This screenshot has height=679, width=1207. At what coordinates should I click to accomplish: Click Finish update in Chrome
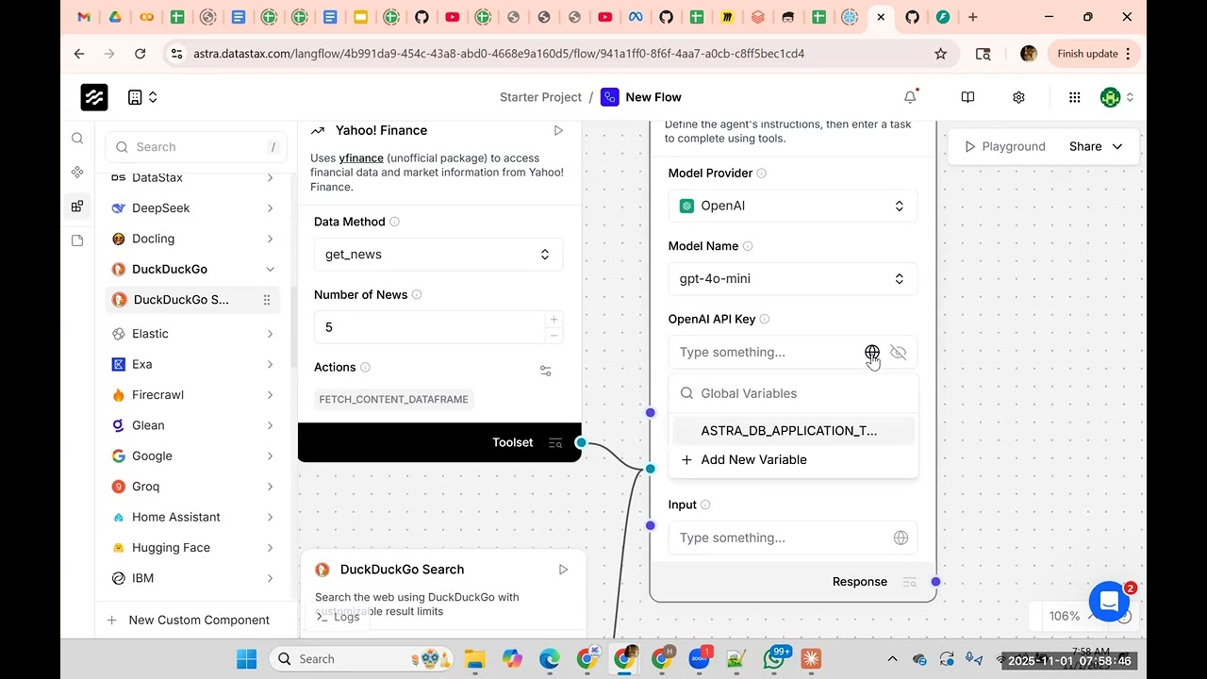coord(1094,54)
